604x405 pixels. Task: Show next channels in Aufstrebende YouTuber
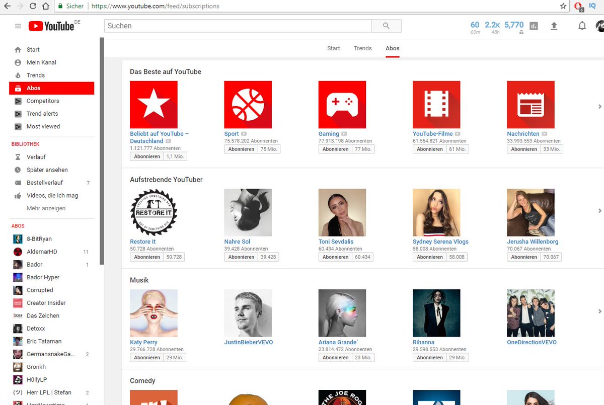(x=600, y=210)
